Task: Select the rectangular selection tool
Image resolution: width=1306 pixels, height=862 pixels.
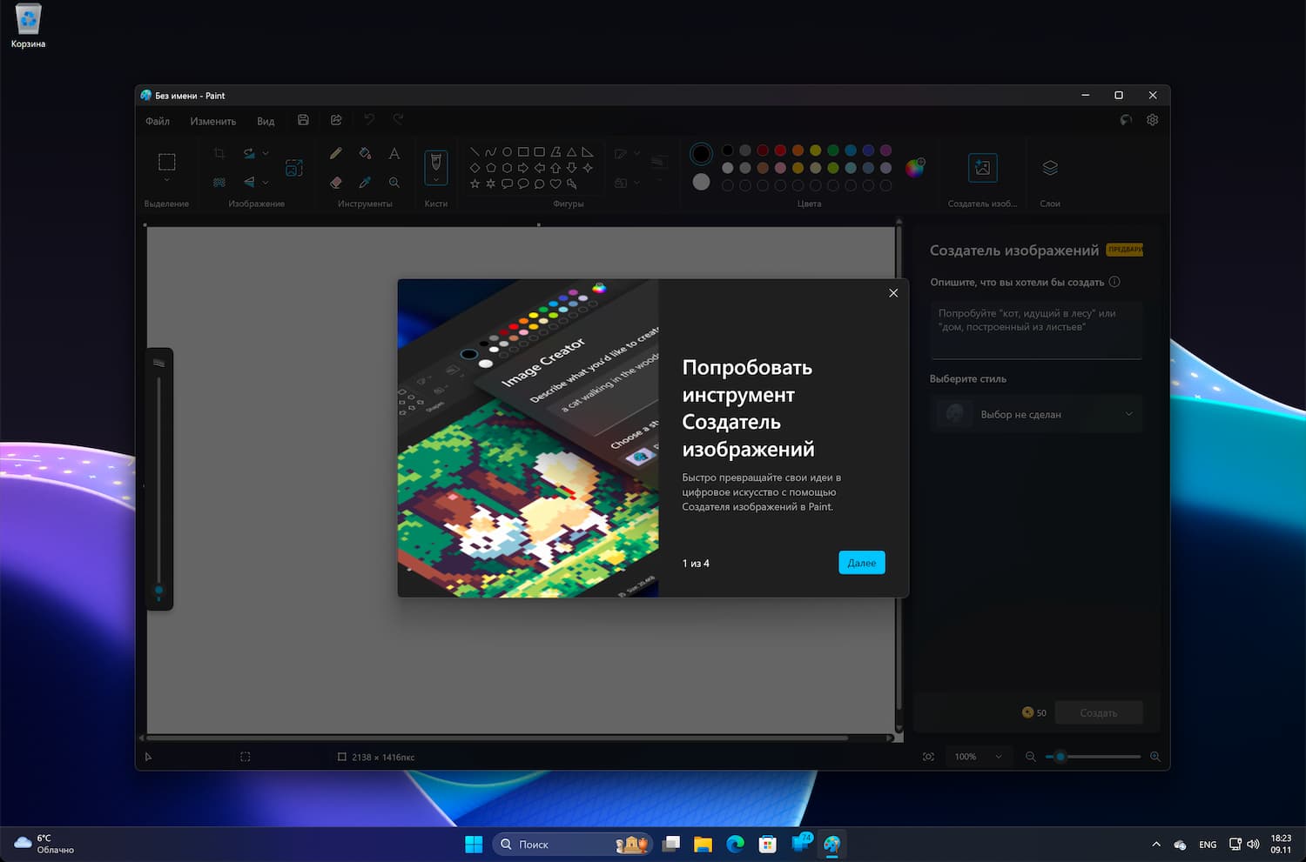Action: click(x=166, y=162)
